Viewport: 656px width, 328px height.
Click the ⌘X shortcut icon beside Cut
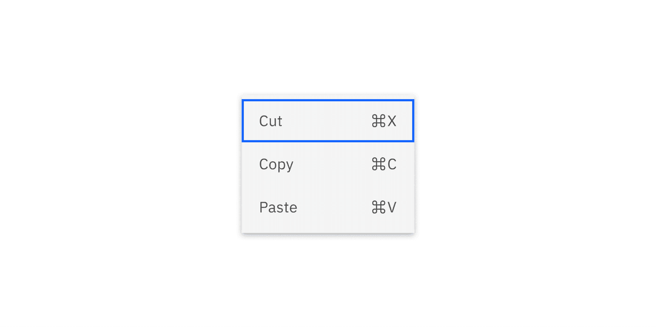[384, 121]
